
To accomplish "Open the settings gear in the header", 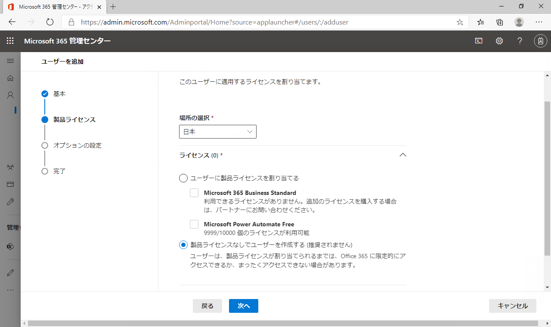I will click(499, 41).
